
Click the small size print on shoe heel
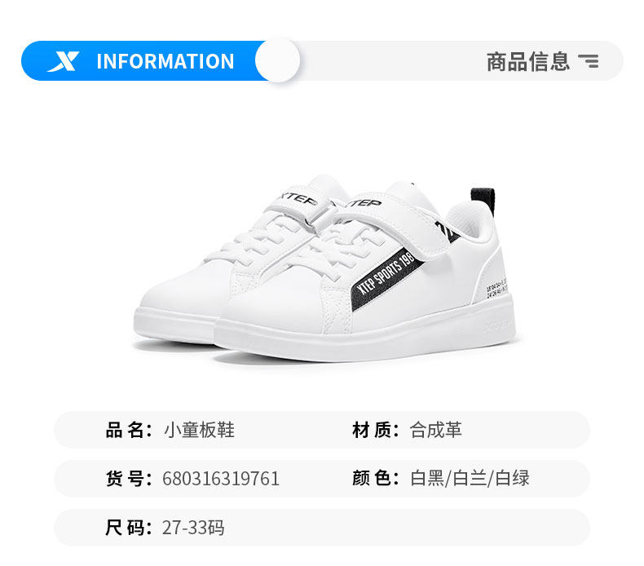click(497, 289)
